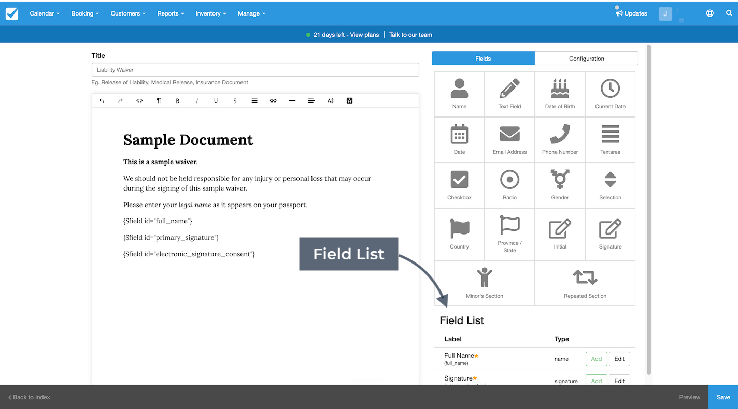Undo the last editor change

102,101
